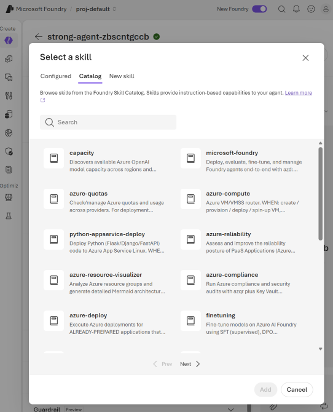Click the Prev page button
This screenshot has width=333, height=412.
click(x=163, y=364)
